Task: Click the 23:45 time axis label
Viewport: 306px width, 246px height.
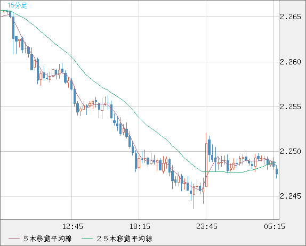Action: tap(207, 226)
